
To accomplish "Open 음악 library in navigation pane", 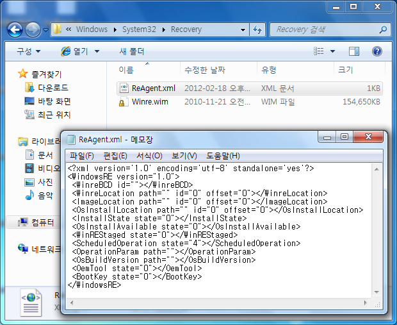I will [45, 196].
